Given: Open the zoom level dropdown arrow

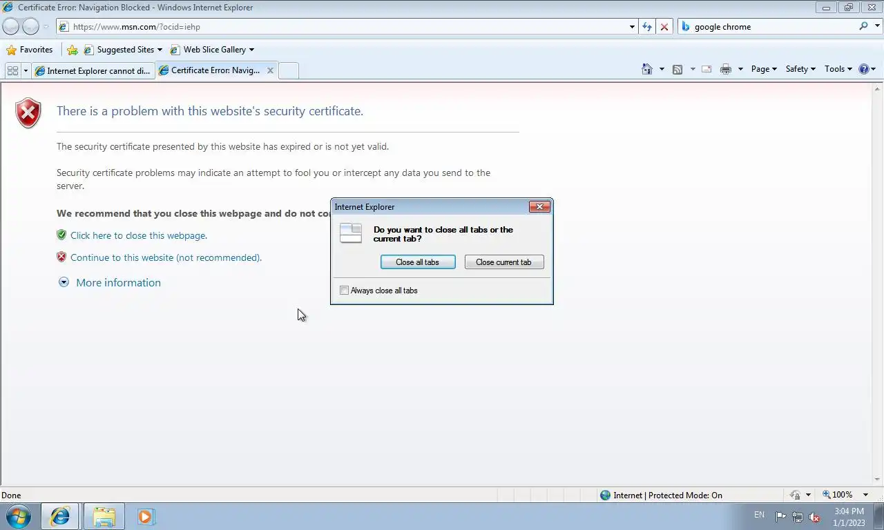Looking at the screenshot, I should pyautogui.click(x=865, y=495).
